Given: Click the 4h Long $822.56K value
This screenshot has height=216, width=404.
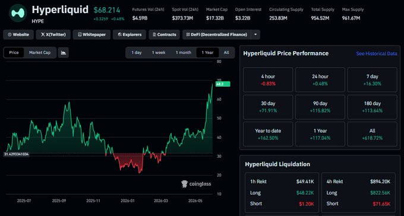Looking at the screenshot, I should coord(380,193).
